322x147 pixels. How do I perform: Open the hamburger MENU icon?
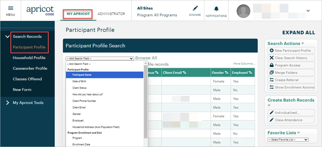11,8
